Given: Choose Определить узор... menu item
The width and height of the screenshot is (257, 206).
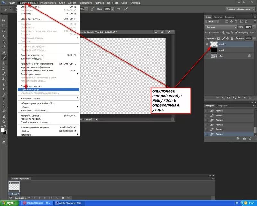Looking at the screenshot, I should pyautogui.click(x=49, y=89).
